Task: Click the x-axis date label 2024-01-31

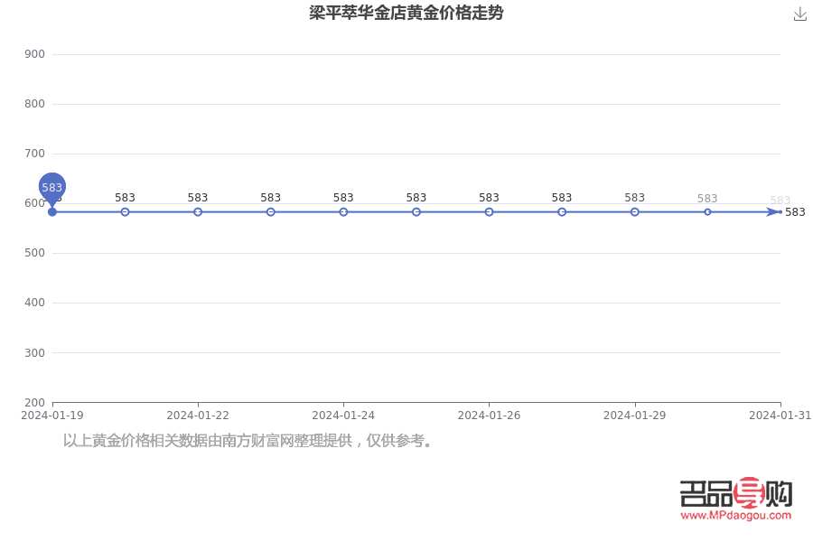Action: (780, 416)
